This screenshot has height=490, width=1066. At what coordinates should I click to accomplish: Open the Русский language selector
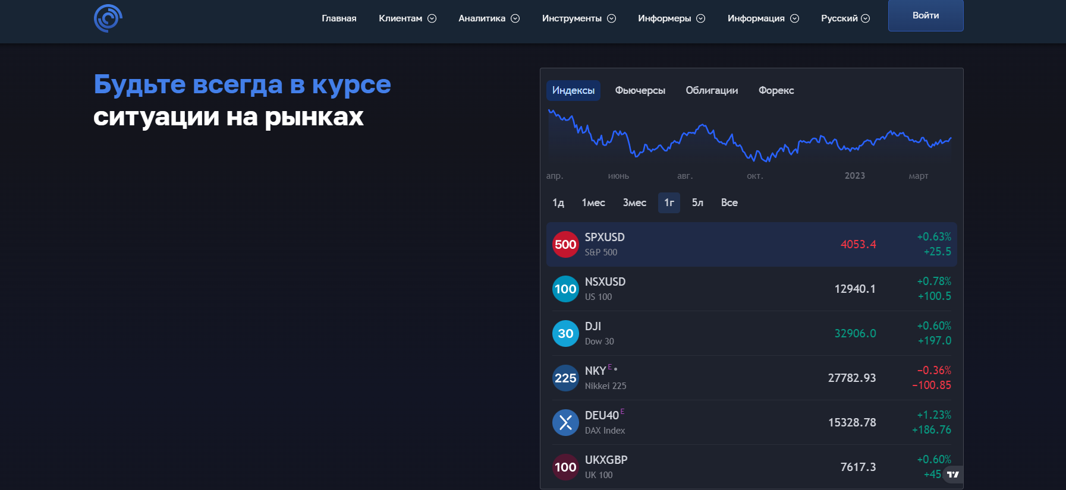pyautogui.click(x=845, y=18)
